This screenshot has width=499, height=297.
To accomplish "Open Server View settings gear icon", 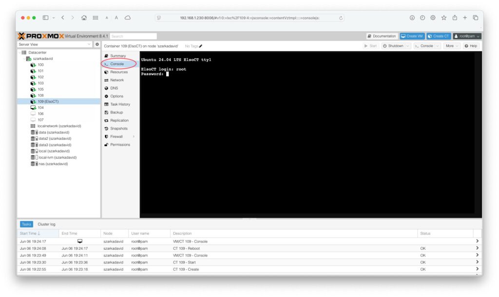I will 97,44.
